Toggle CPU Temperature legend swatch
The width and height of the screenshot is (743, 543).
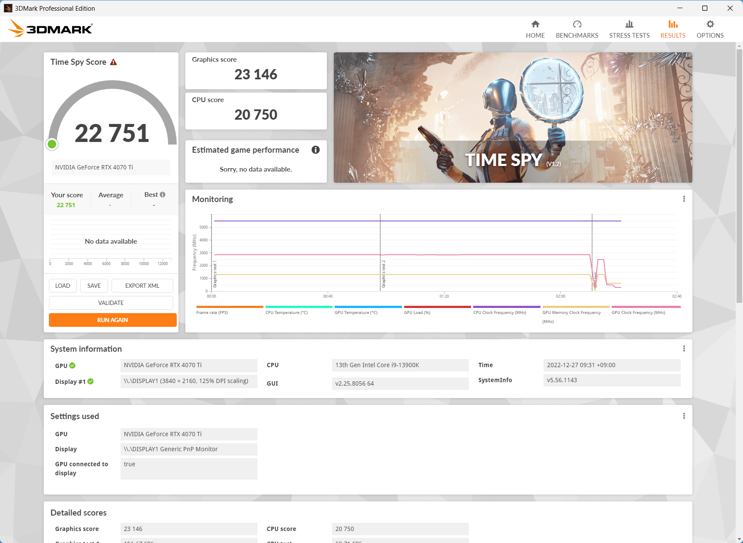[299, 307]
